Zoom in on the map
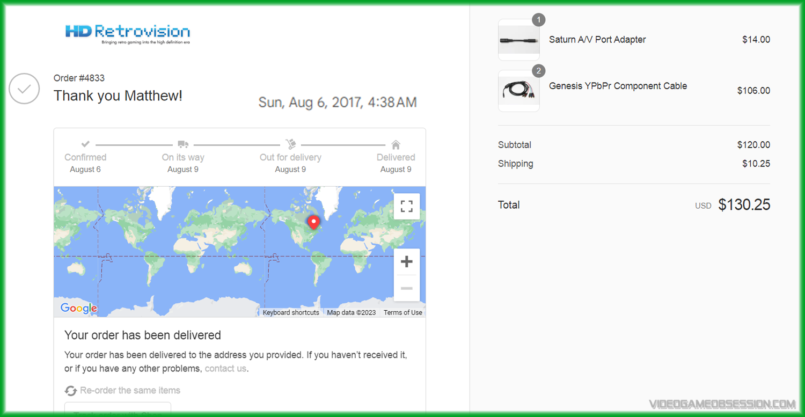 tap(406, 262)
